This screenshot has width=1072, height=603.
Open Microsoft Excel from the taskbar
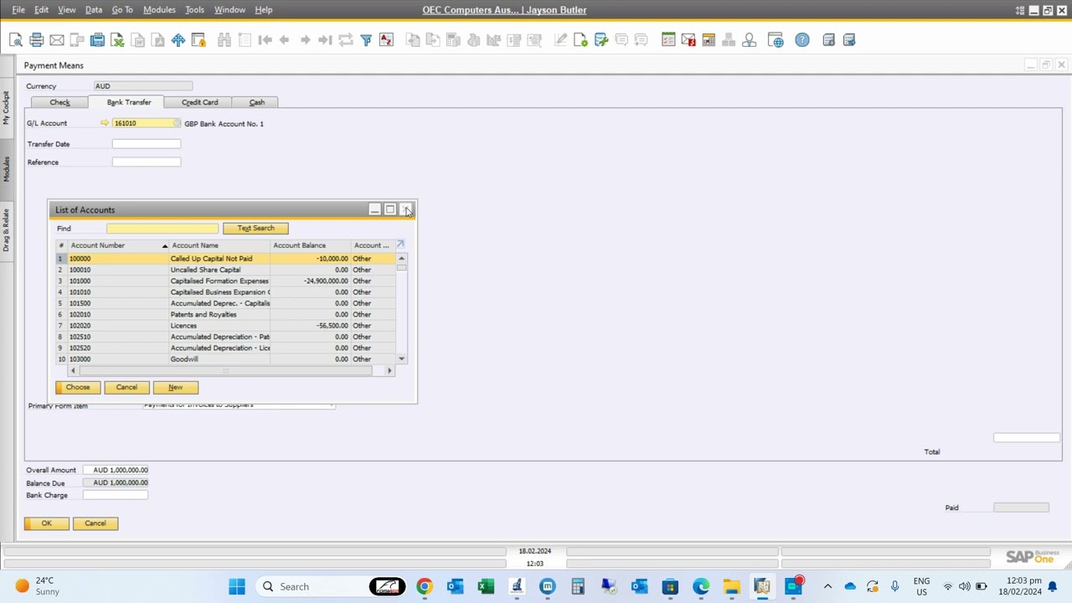486,586
